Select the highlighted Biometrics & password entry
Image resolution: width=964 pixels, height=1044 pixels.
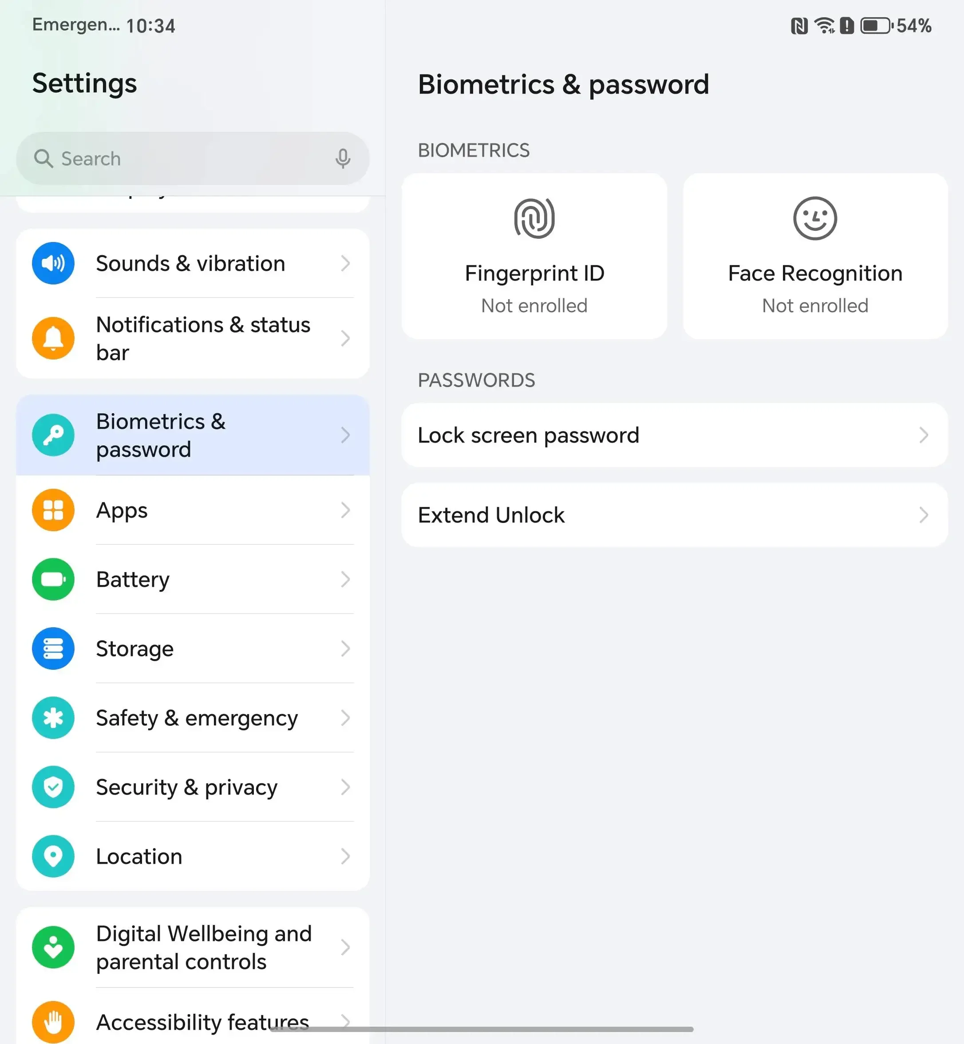pos(193,435)
